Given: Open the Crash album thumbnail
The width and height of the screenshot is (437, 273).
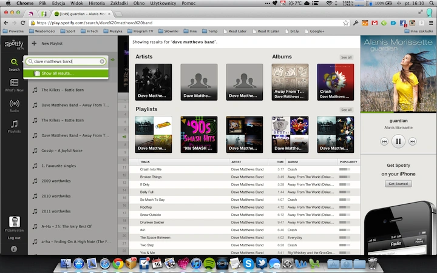Looking at the screenshot, I should coord(336,82).
